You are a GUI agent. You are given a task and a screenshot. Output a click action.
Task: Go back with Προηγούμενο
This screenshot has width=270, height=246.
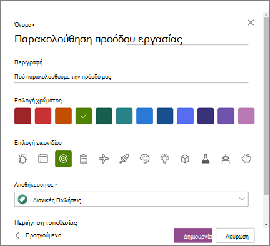pyautogui.click(x=39, y=235)
